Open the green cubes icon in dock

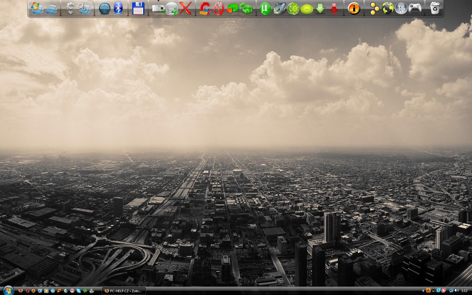click(247, 8)
